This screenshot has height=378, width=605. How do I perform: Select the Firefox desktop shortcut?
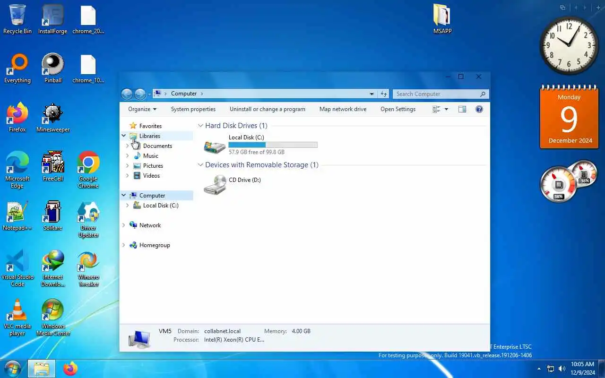(17, 118)
